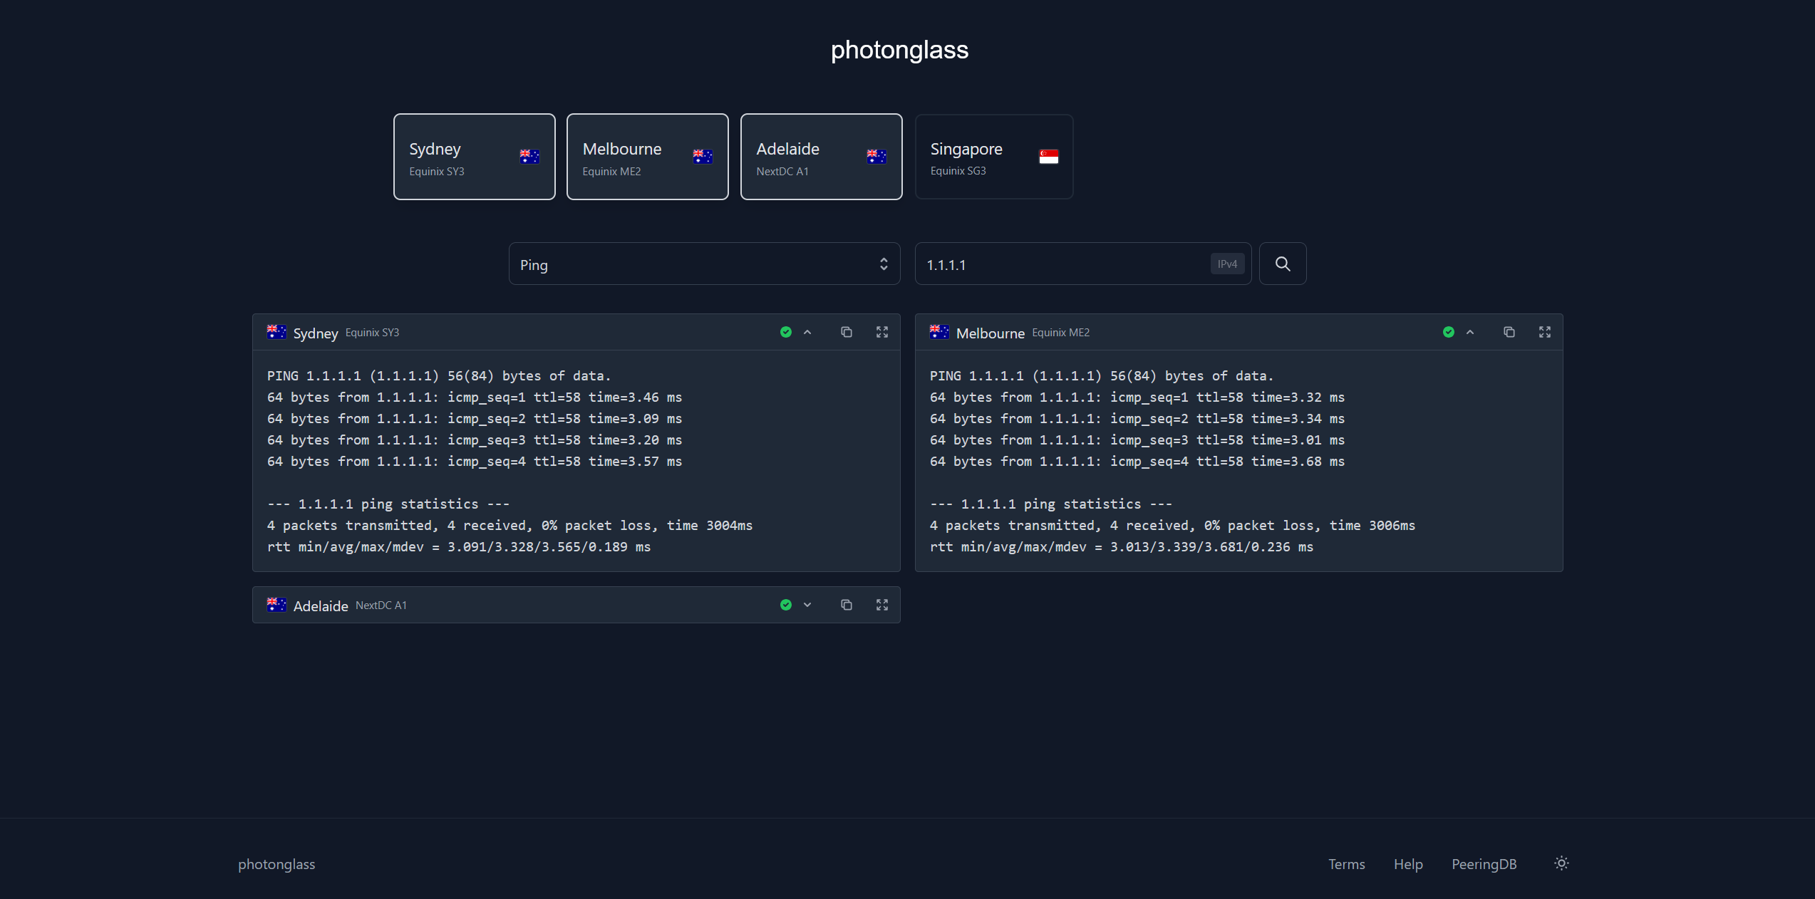Copy the Adelaide ping output
The width and height of the screenshot is (1815, 899).
[846, 605]
